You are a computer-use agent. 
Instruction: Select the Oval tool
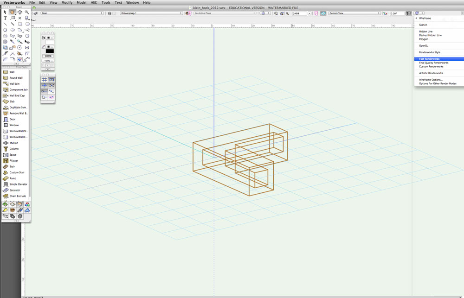point(13,30)
